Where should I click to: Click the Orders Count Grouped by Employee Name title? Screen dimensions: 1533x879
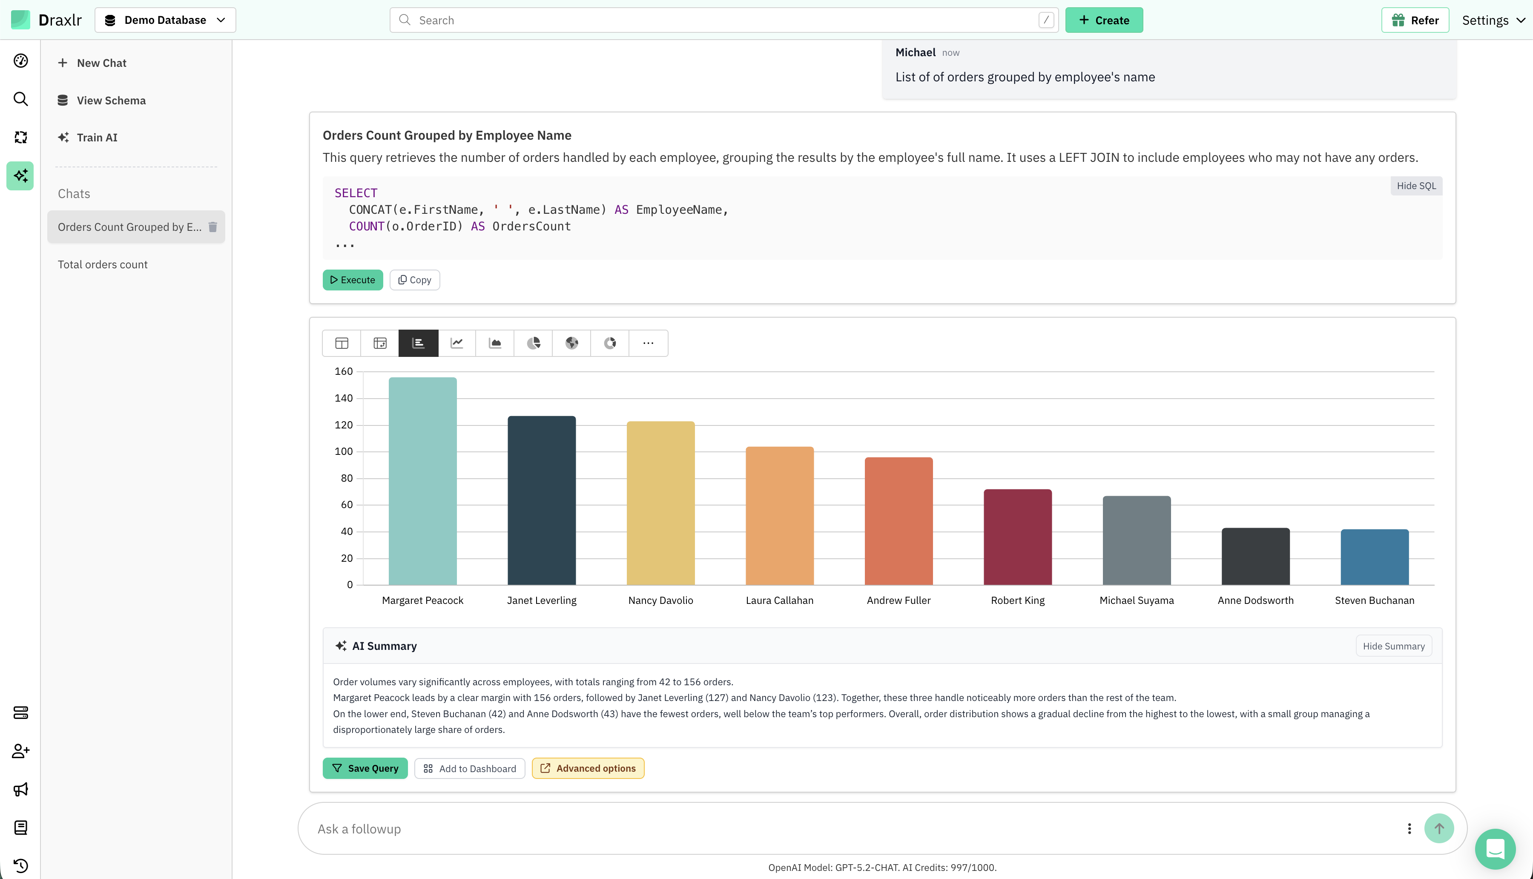[447, 135]
